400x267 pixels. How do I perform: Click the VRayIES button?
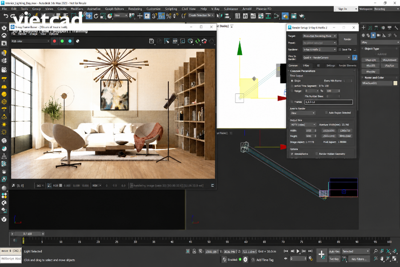(x=370, y=66)
